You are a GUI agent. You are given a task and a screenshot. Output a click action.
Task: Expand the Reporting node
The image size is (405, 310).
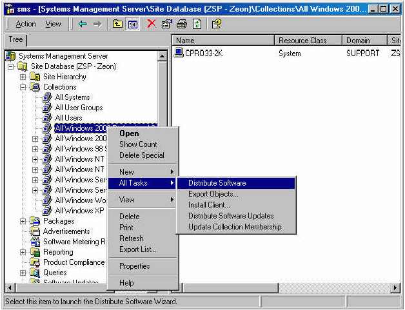pyautogui.click(x=23, y=252)
